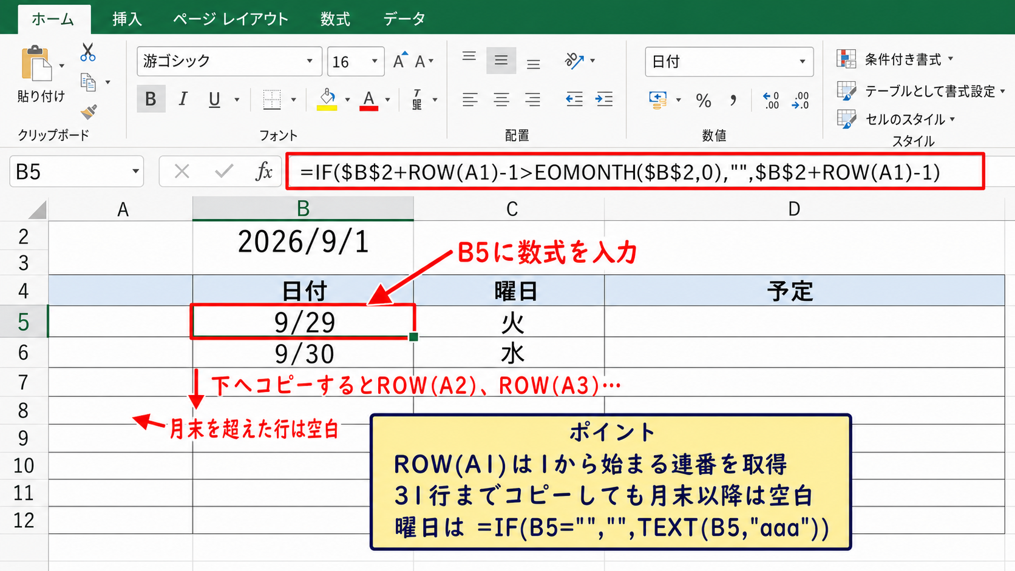Image resolution: width=1015 pixels, height=571 pixels.
Task: Select row 5 header
Action: [x=24, y=322]
